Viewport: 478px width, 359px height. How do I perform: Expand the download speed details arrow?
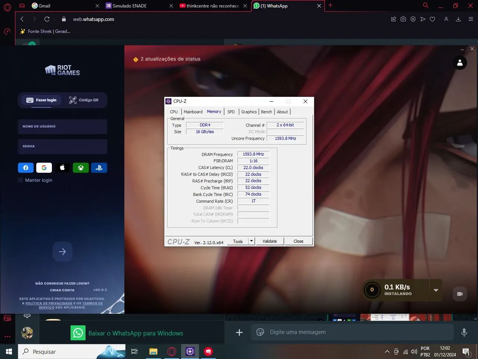pos(436,290)
